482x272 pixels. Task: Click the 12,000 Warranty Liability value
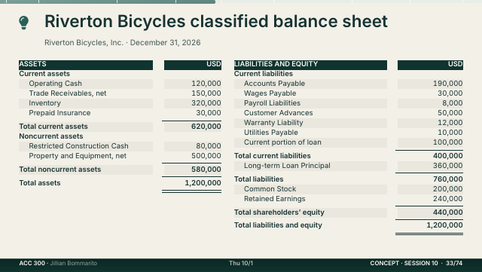450,123
